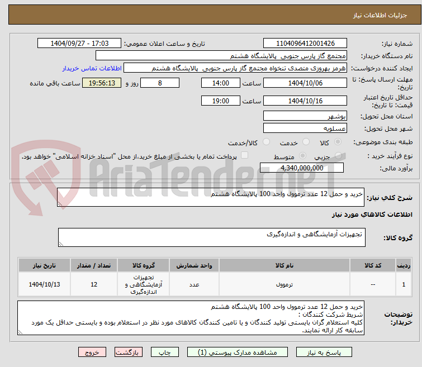Toggle the اسناد خزانه اسلامی payment checkbox

click(244, 155)
